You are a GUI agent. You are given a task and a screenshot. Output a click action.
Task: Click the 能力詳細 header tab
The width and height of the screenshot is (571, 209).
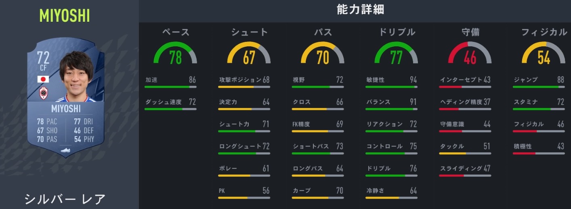[x=355, y=10]
